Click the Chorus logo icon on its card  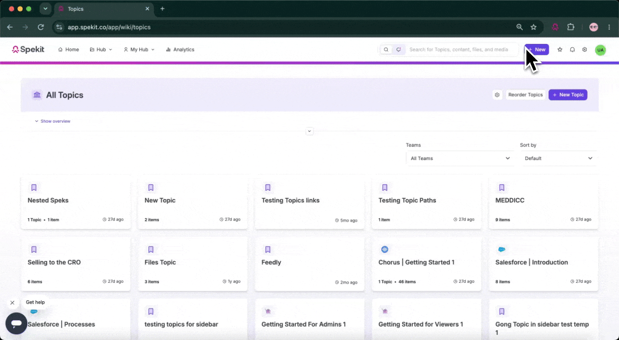tap(385, 249)
